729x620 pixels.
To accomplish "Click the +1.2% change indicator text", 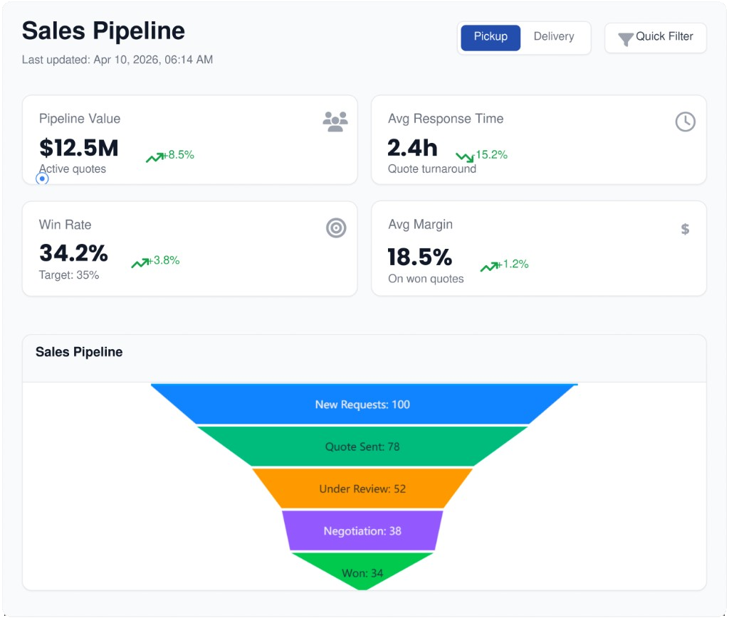I will (x=513, y=264).
